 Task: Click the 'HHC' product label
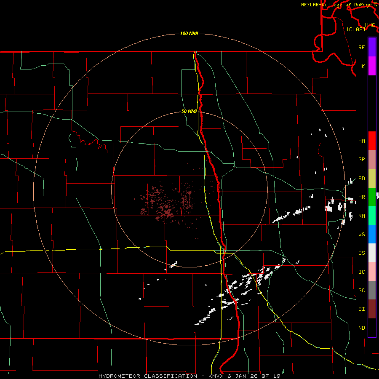pyautogui.click(x=370, y=25)
